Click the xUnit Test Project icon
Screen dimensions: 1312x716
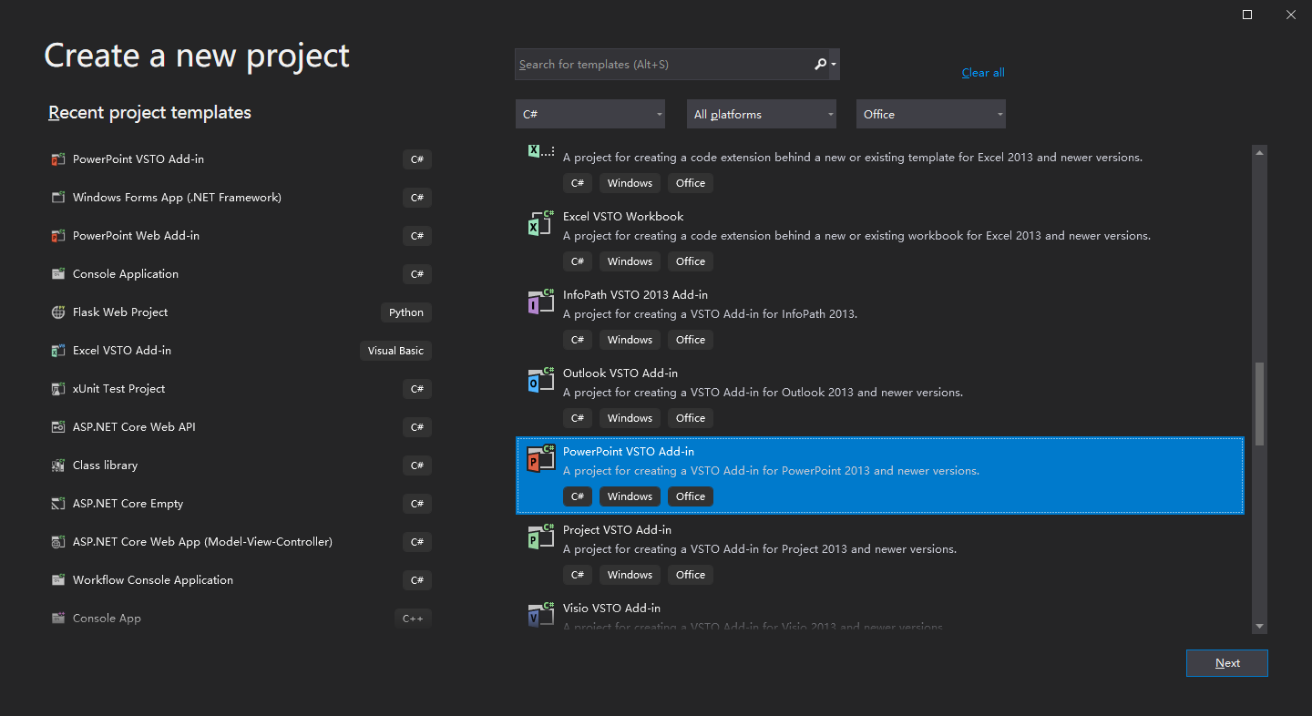point(58,389)
